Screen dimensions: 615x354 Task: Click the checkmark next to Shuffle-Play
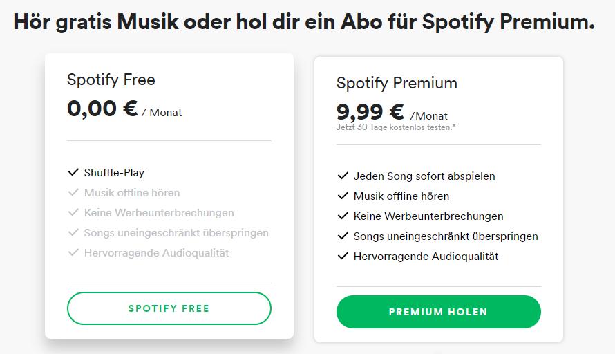click(x=73, y=172)
